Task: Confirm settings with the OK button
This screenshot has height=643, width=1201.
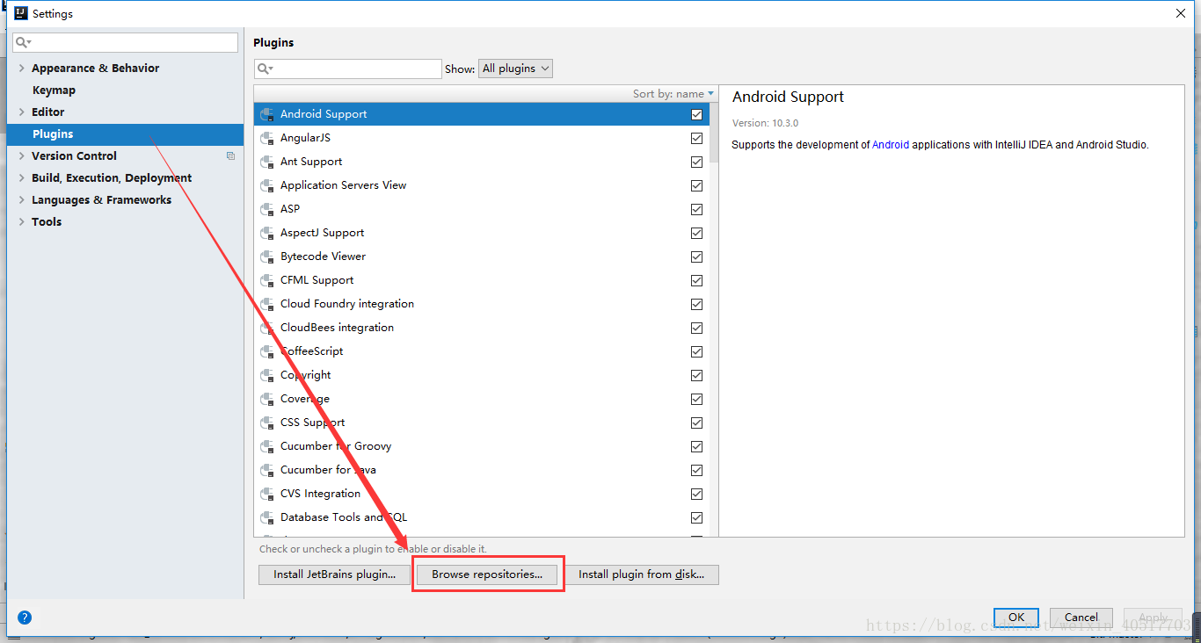Action: pyautogui.click(x=1016, y=617)
